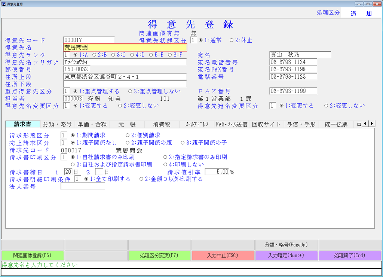Switch to メールアドレス tab
Viewport: 383px width, 277px height.
click(x=197, y=124)
